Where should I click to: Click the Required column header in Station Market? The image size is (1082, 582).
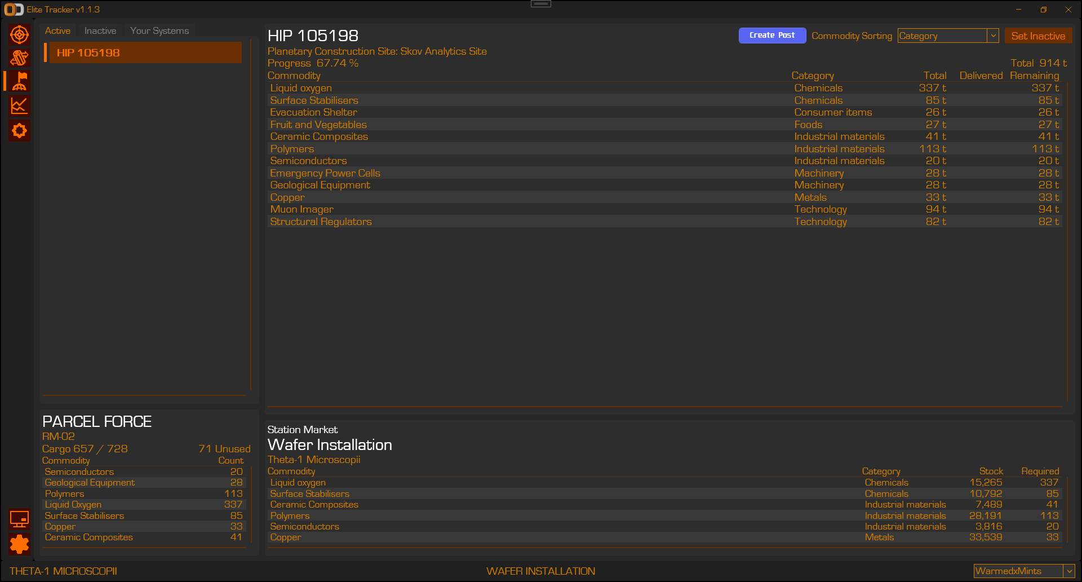click(x=1040, y=471)
